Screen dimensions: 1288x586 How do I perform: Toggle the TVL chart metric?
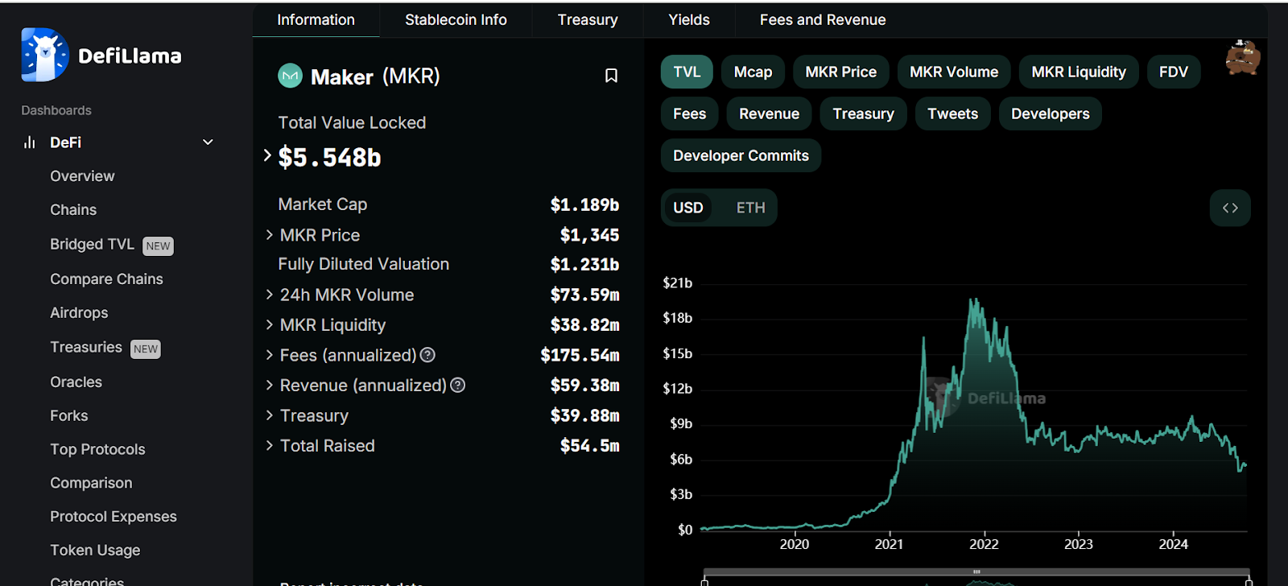pyautogui.click(x=686, y=72)
